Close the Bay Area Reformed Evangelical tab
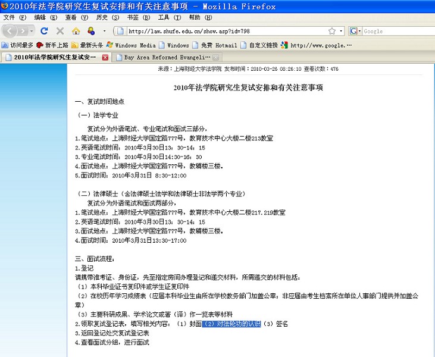Viewport: 435px width, 357px height. pos(216,58)
